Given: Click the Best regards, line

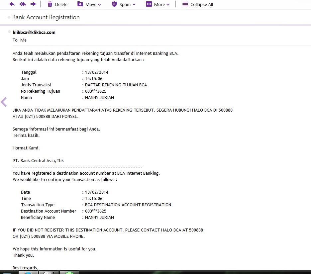Looking at the screenshot, I should click(25, 268).
